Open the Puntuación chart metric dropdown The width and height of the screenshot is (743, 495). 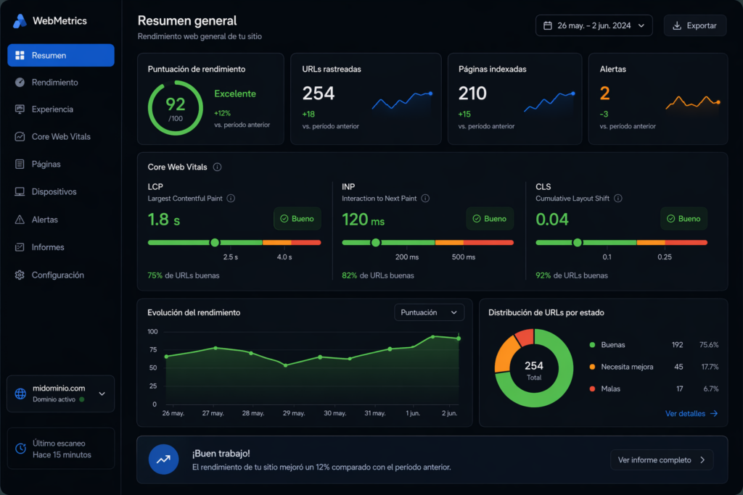pyautogui.click(x=429, y=312)
